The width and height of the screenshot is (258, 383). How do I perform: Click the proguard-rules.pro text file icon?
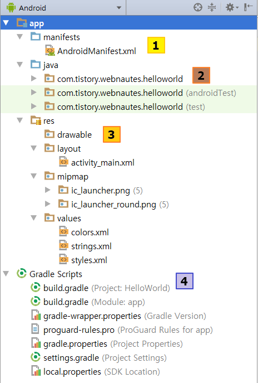click(36, 329)
